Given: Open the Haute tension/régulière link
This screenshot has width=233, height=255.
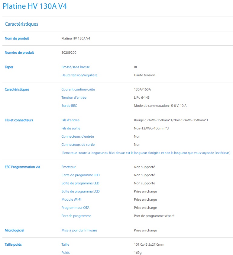Looking at the screenshot, I should [79, 75].
